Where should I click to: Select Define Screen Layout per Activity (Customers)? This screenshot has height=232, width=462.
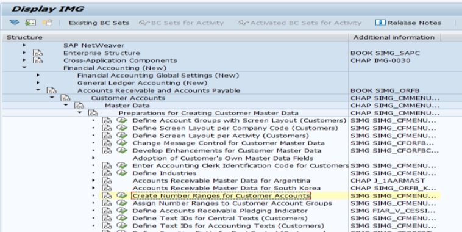click(221, 136)
